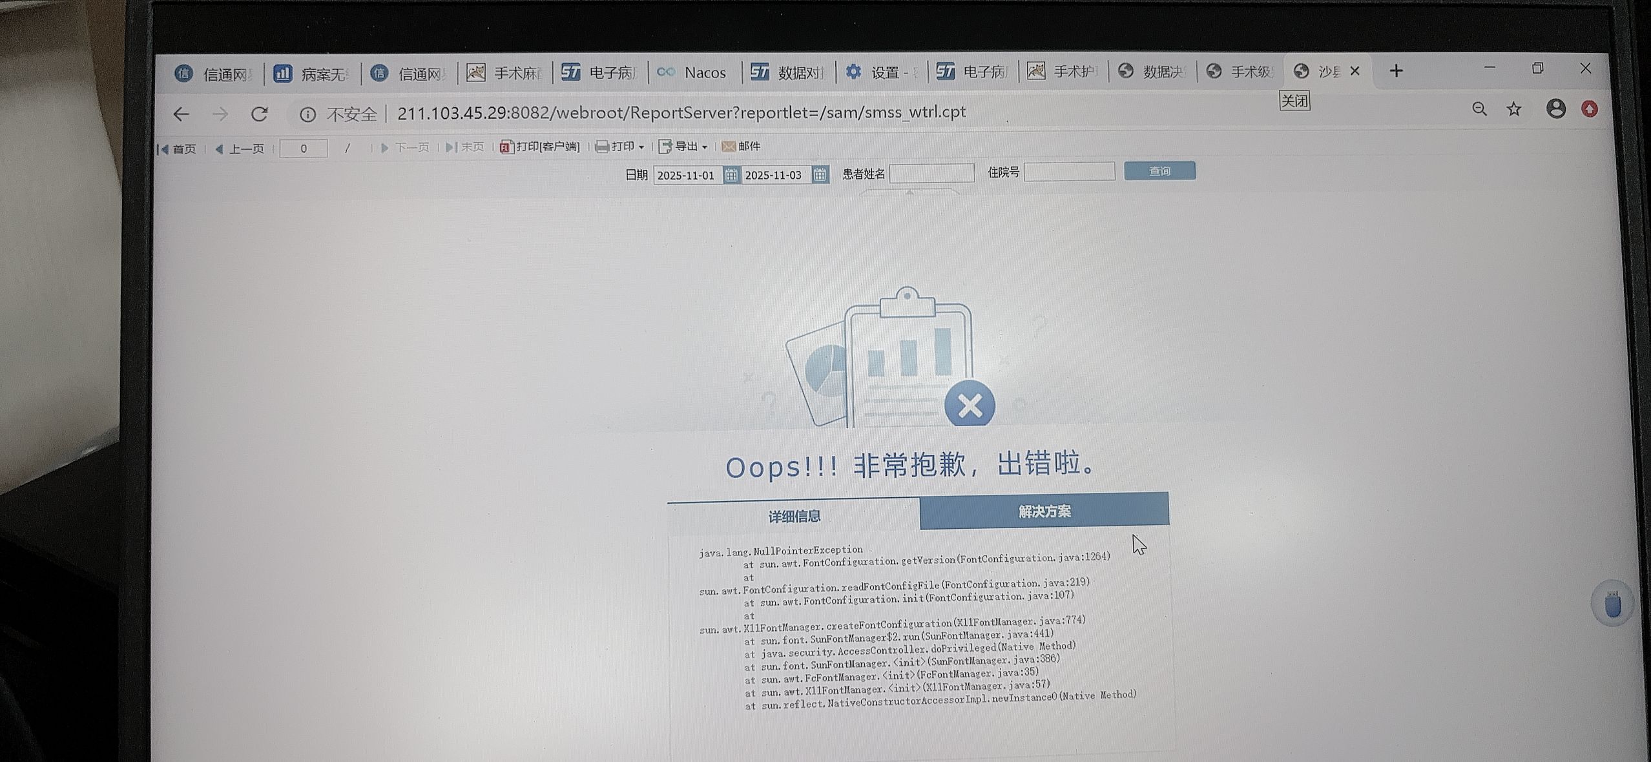Viewport: 1651px width, 762px height.
Task: Click the browser reload icon
Action: [260, 114]
